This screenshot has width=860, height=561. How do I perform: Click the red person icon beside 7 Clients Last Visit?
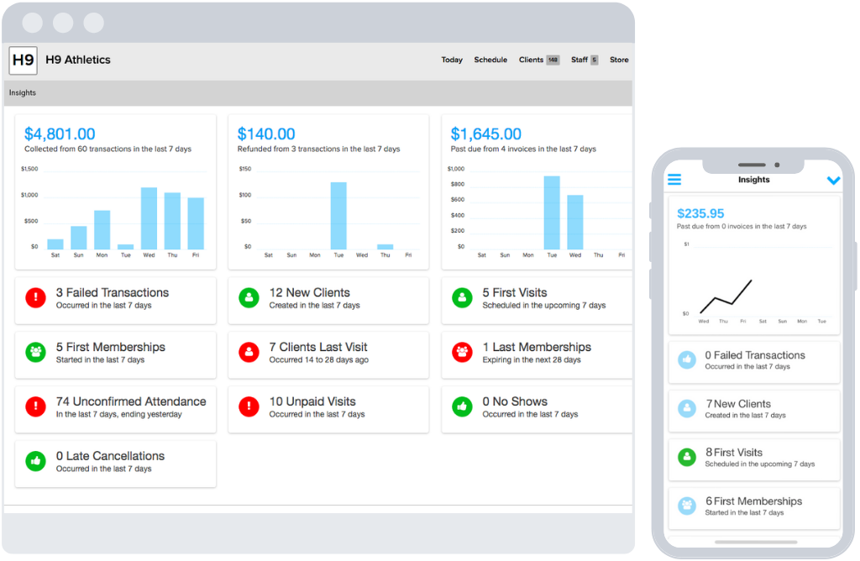click(x=249, y=352)
